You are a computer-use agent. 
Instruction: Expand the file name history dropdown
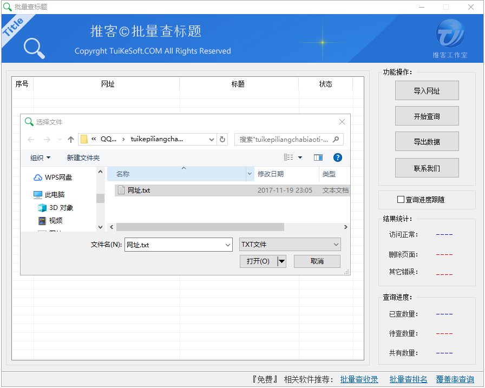tap(228, 245)
